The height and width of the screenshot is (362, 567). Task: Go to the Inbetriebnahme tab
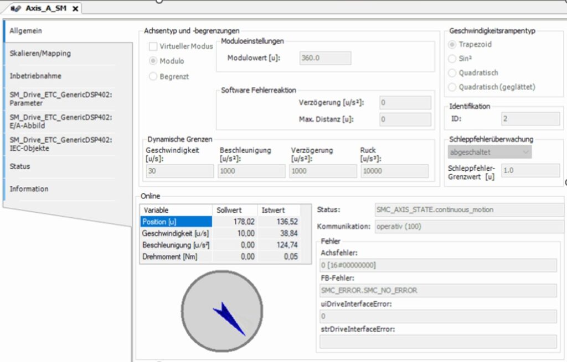[35, 76]
